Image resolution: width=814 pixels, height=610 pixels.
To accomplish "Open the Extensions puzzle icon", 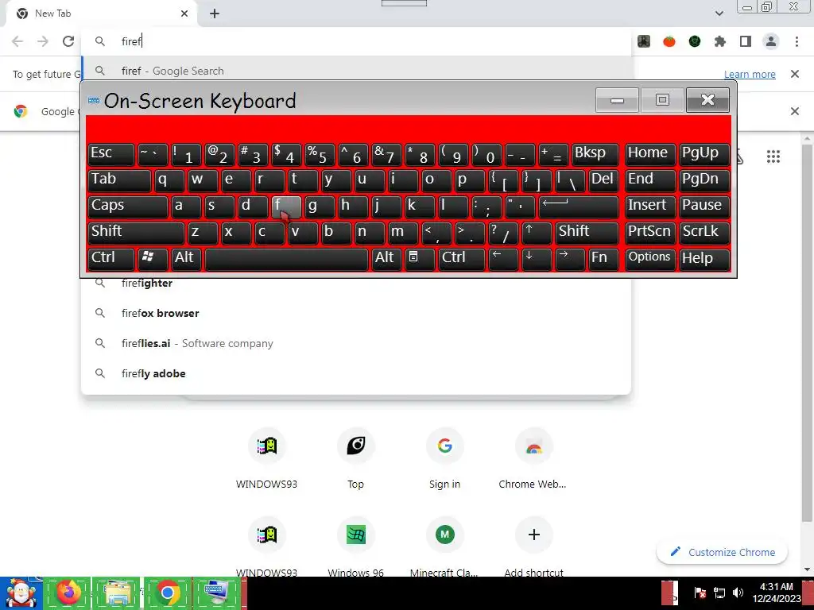I will [720, 41].
